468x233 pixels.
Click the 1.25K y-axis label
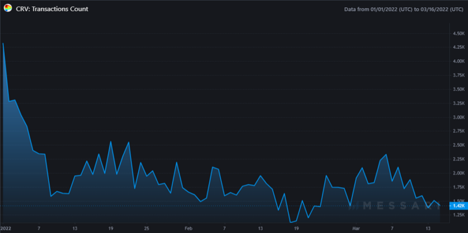tap(459, 215)
